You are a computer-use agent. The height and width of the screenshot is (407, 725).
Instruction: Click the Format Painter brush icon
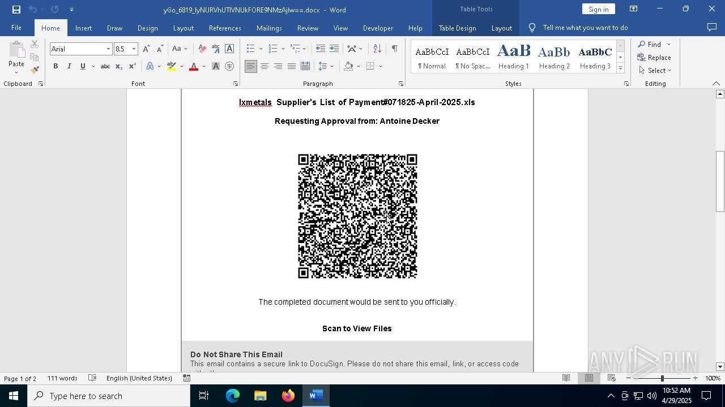tap(35, 70)
